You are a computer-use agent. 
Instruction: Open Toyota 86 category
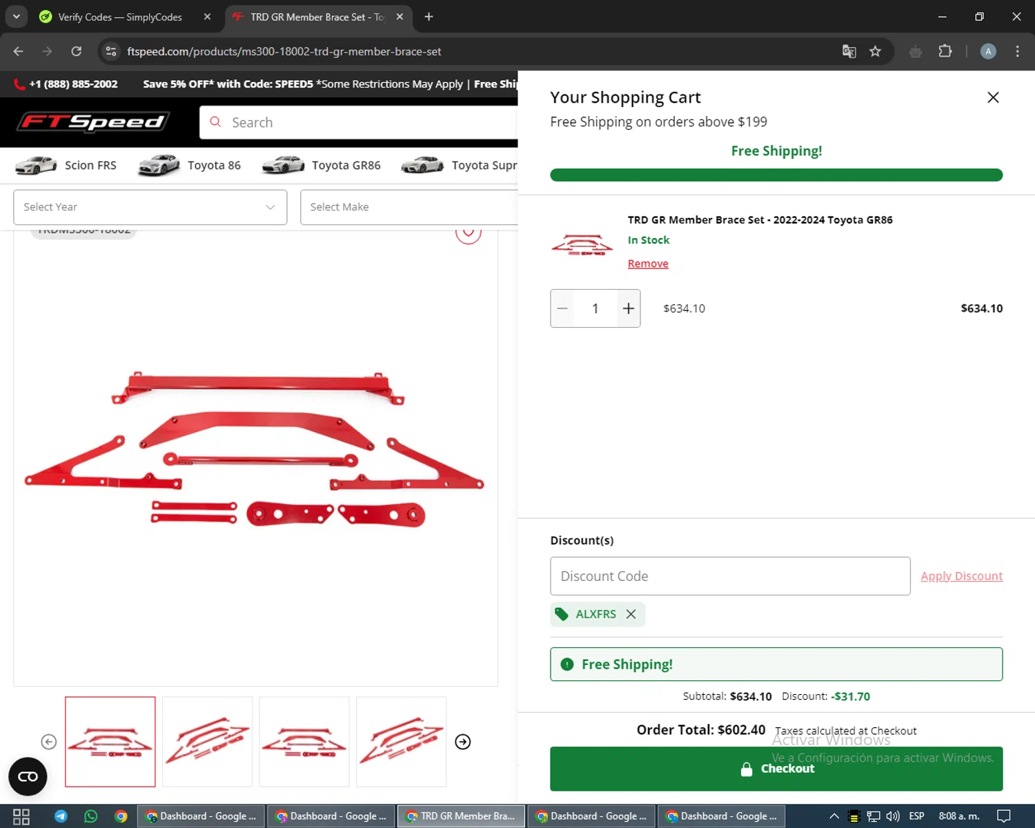pos(189,166)
